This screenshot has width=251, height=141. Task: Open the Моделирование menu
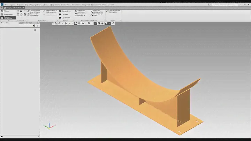tap(35, 5)
